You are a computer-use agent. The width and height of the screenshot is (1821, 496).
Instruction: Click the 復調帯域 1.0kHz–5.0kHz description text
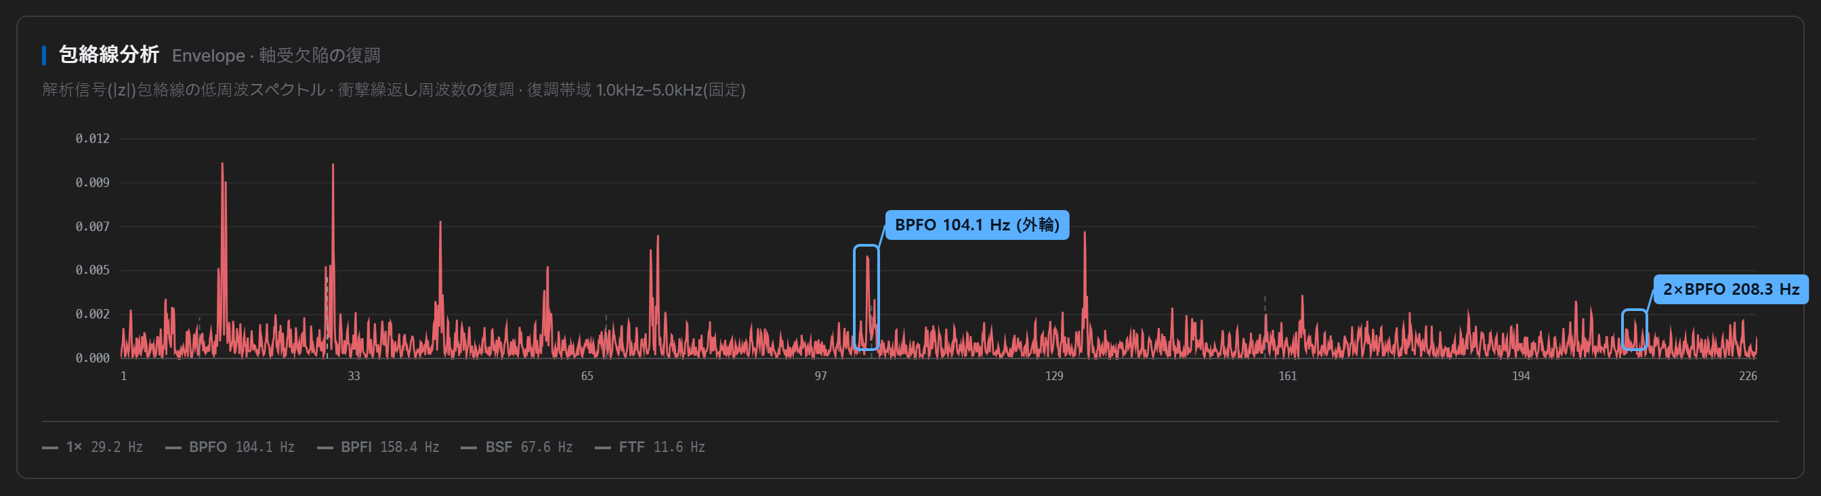click(636, 89)
